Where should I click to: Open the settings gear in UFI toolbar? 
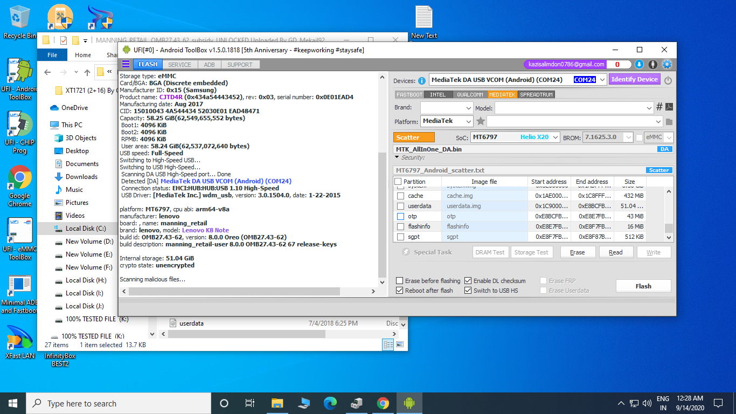coord(667,64)
